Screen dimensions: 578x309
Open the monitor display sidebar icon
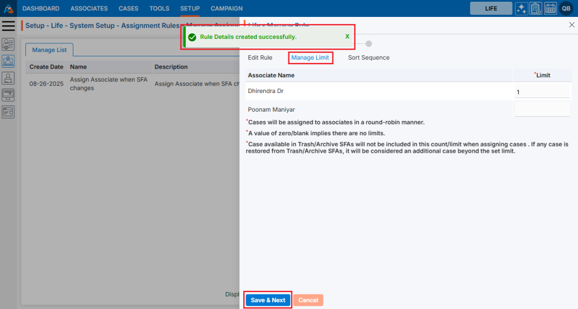point(8,95)
